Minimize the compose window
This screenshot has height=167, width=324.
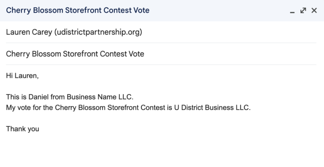coord(292,11)
